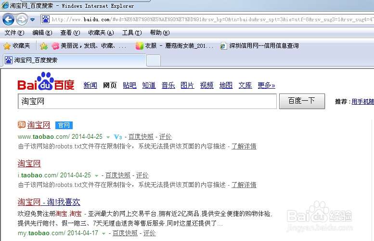Switch to 视频 search category
Screen dimensions: 374x241
[207, 85]
